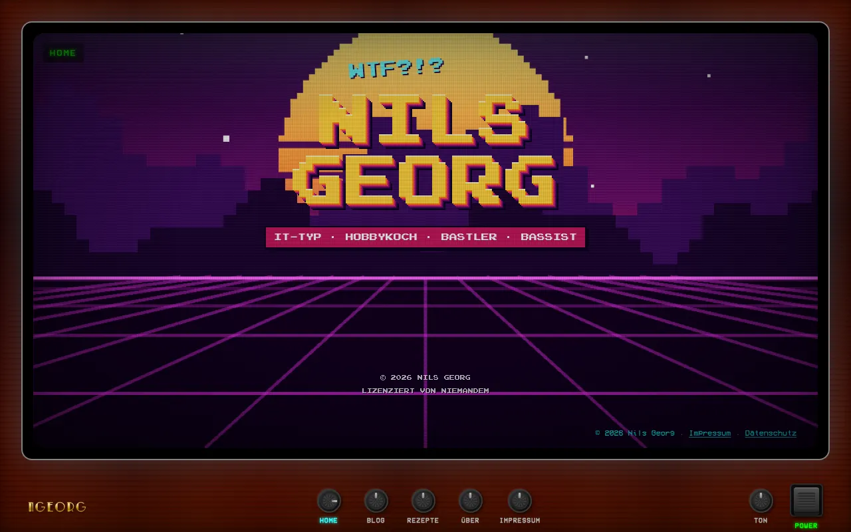Click the NGEORG brand logo
This screenshot has height=532, width=851.
click(x=57, y=507)
